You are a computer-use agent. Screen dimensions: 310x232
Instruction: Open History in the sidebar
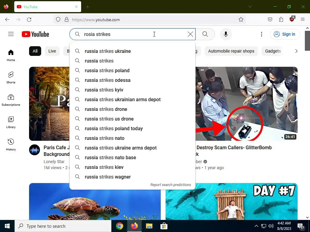pos(11,145)
